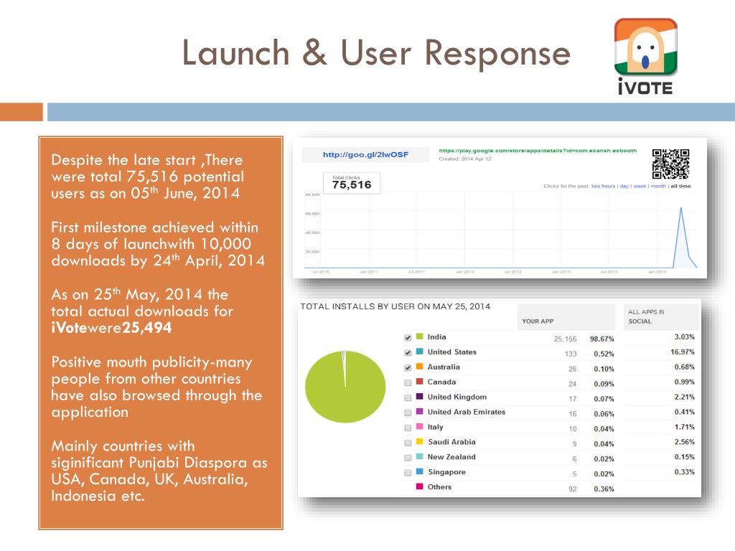Check the United Kingdom checkbox
The height and width of the screenshot is (551, 735).
coord(408,397)
